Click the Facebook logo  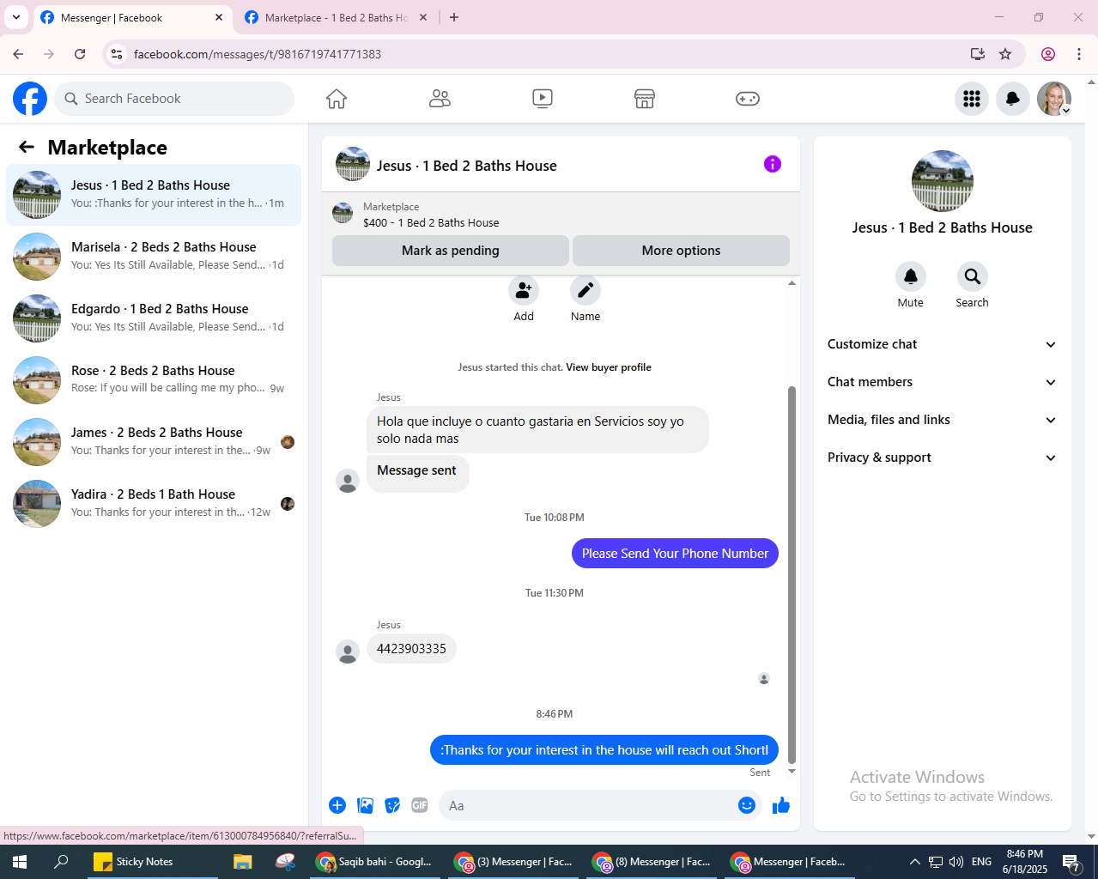coord(30,99)
